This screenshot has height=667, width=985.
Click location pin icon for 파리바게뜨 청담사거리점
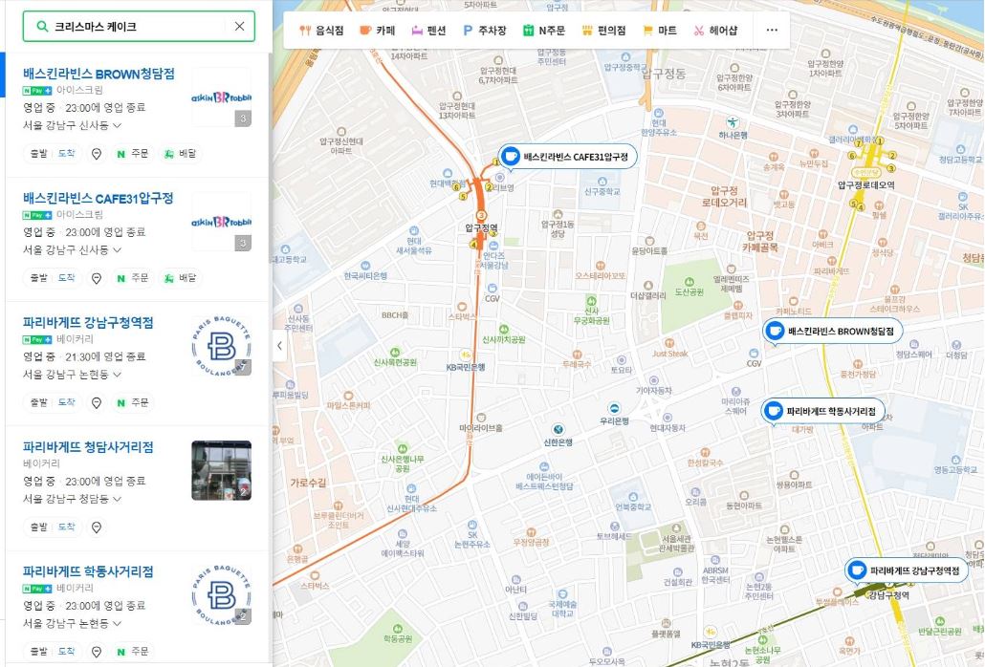point(96,527)
